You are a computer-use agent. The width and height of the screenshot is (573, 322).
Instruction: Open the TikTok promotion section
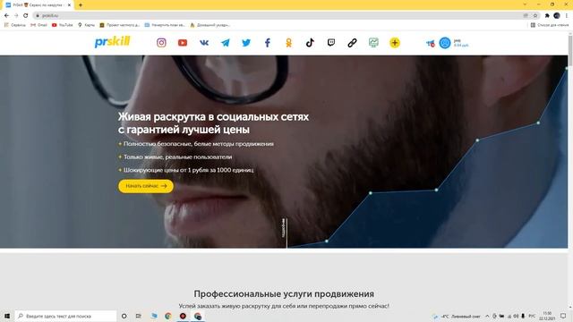click(310, 43)
